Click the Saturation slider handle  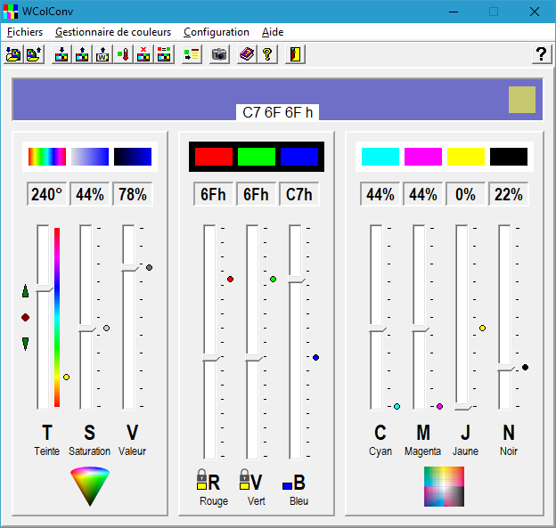click(87, 329)
